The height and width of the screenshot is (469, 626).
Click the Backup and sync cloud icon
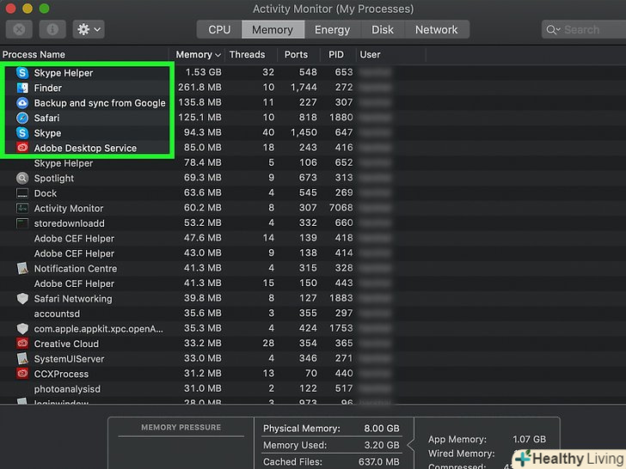coord(22,103)
